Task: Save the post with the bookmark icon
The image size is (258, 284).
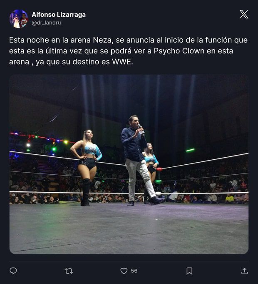Action: point(189,271)
